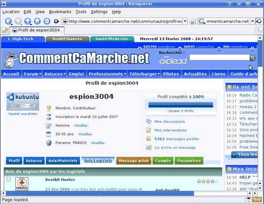Click Modifier next to Paname, FRANCE
Image resolution: width=264 pixels, height=204 pixels.
(98, 143)
